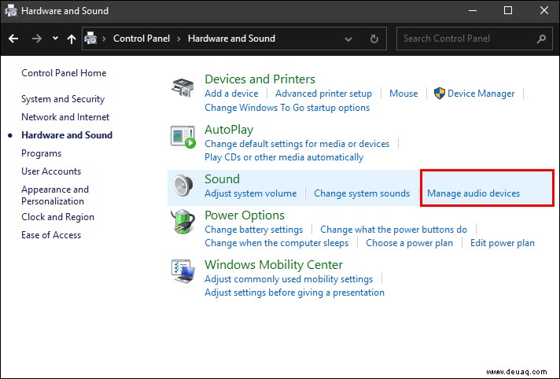Focus the Search Control Panel field

point(474,39)
